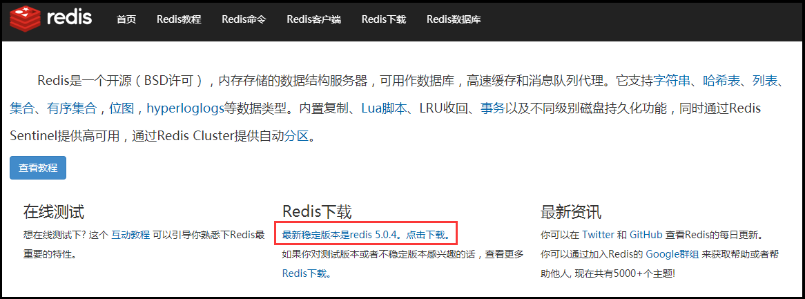
Task: Follow the 位图 link
Action: (122, 108)
